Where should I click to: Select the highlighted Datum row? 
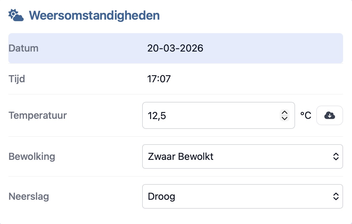(175, 48)
